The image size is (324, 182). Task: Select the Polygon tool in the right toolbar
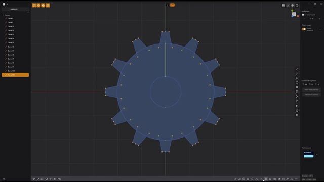(x=297, y=83)
